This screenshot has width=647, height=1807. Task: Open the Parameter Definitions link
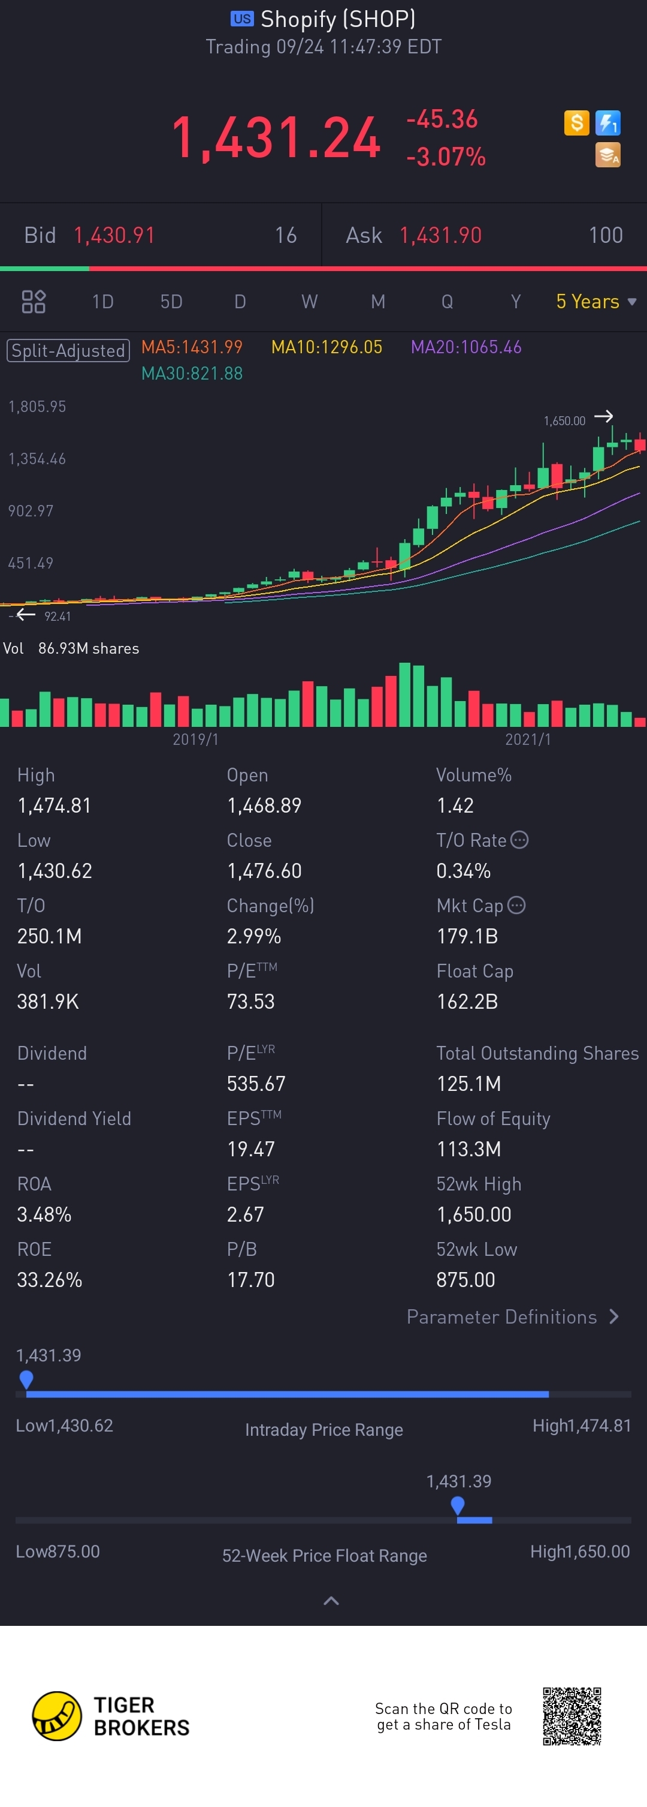click(512, 1316)
